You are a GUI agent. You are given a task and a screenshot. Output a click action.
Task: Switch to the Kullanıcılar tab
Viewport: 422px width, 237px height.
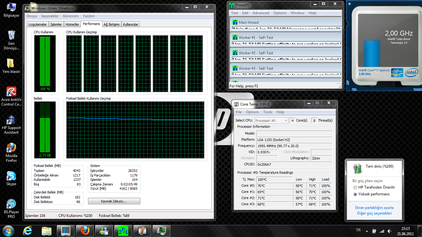[131, 24]
